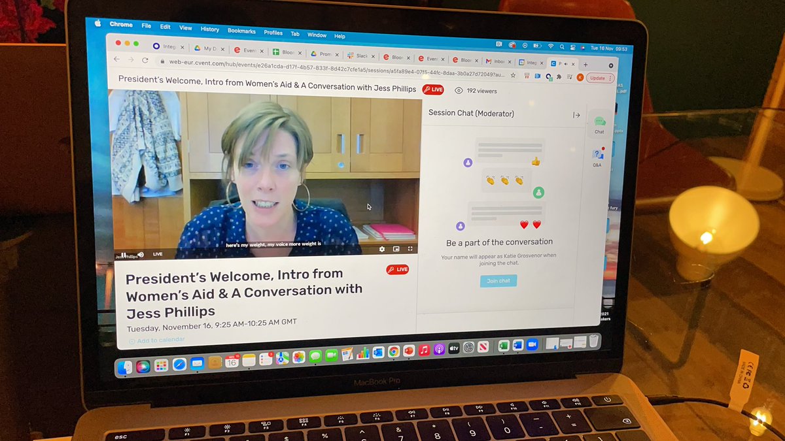Switch to the My Drive tab
785x441 pixels.
(x=209, y=48)
